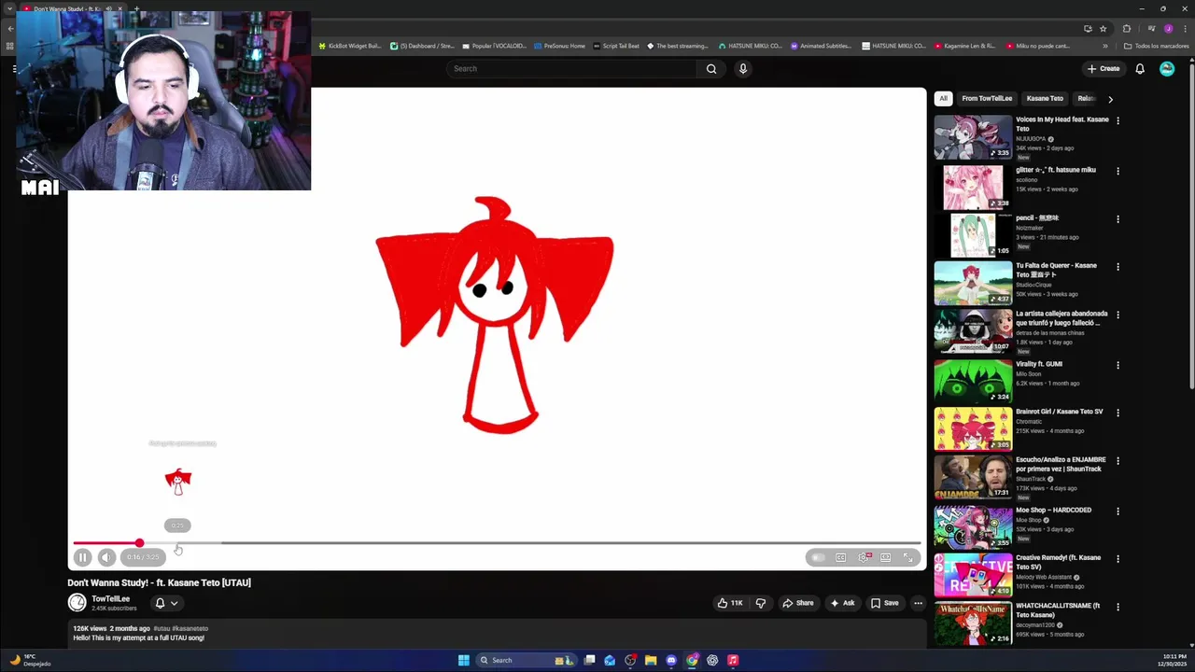Screen dimensions: 1195x672
Task: Select the Kasane Teto filter chip
Action: coord(1045,98)
